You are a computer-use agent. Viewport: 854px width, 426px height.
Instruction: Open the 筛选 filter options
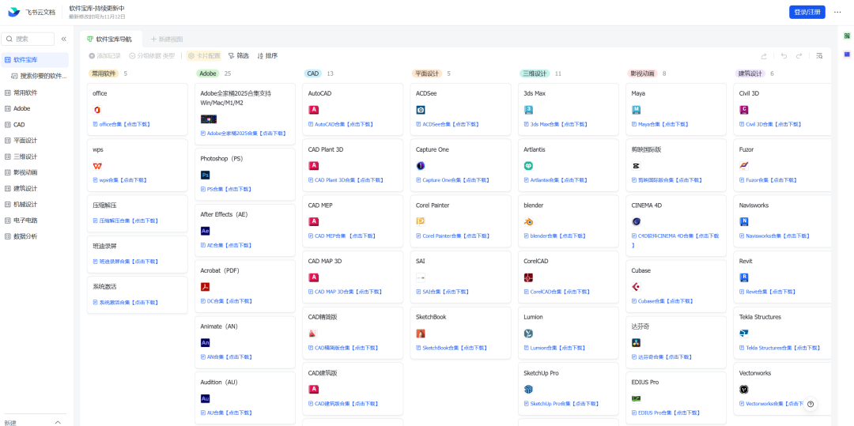tap(238, 56)
